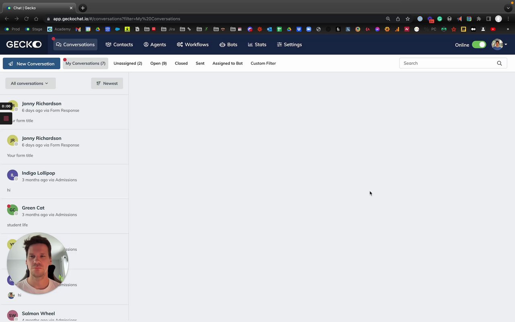Open the Grammarly extension icon

tap(439, 19)
